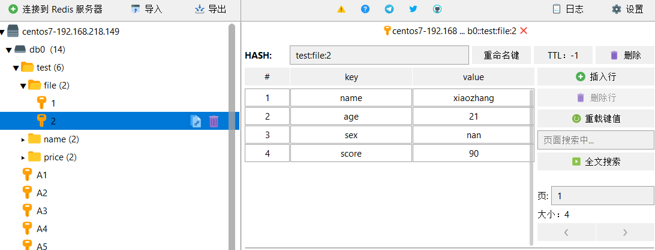Viewport: 655px width, 250px height.
Task: Go to previous page arrow
Action: pyautogui.click(x=566, y=232)
